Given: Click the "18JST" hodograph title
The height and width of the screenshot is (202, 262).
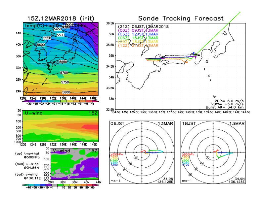Looking at the screenshot, I should click(189, 124).
